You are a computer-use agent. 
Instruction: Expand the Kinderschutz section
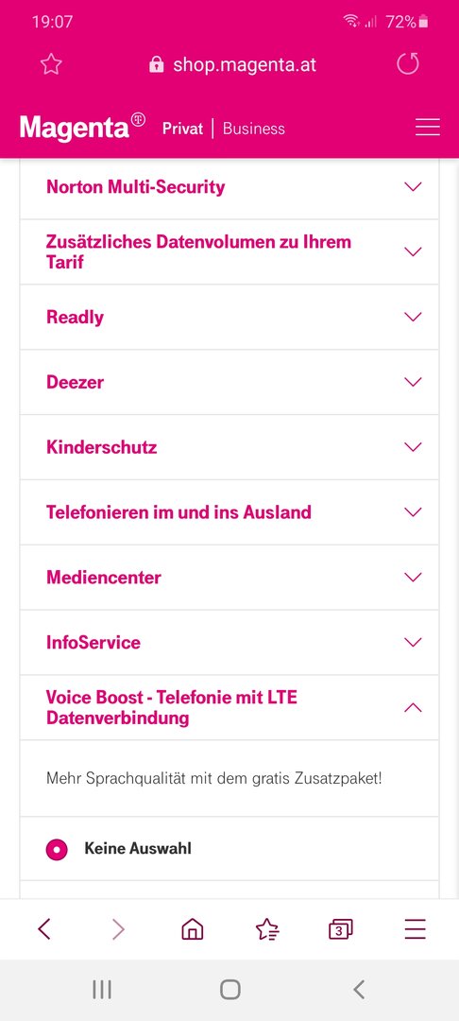point(229,447)
